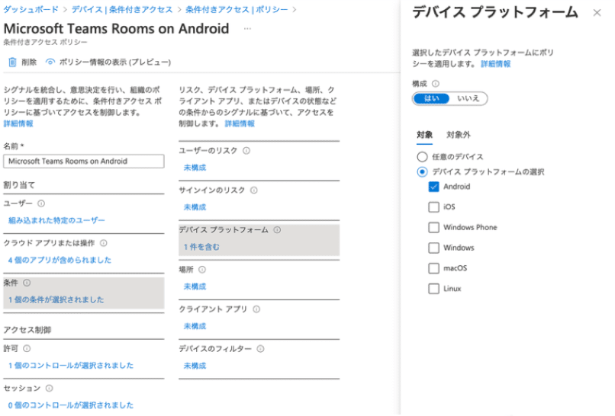
Task: Go to 条件付きアクセス | ポリシー breadcrumb
Action: tap(237, 9)
